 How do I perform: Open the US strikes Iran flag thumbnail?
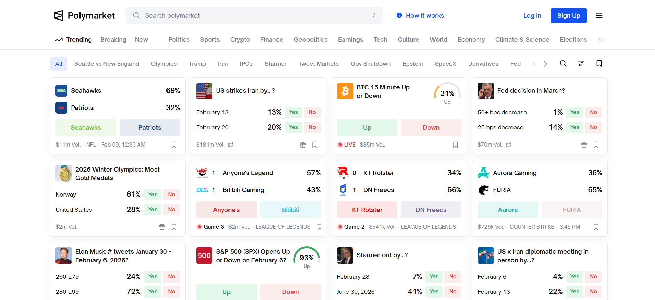204,91
